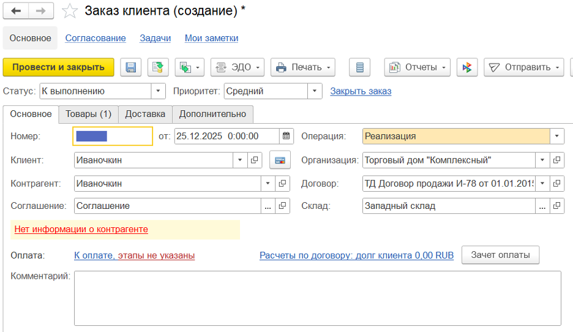This screenshot has width=573, height=332.
Task: Open Склад selection with ellipsis button
Action: point(542,206)
